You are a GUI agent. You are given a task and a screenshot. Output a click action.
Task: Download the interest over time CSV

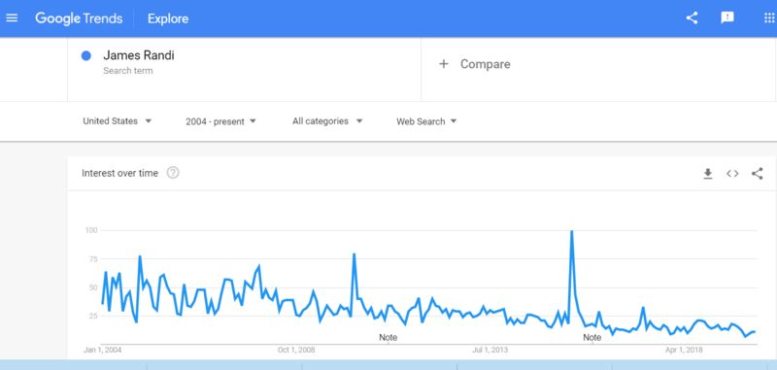pyautogui.click(x=708, y=174)
